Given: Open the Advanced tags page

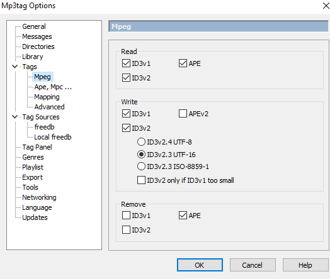Looking at the screenshot, I should [50, 107].
